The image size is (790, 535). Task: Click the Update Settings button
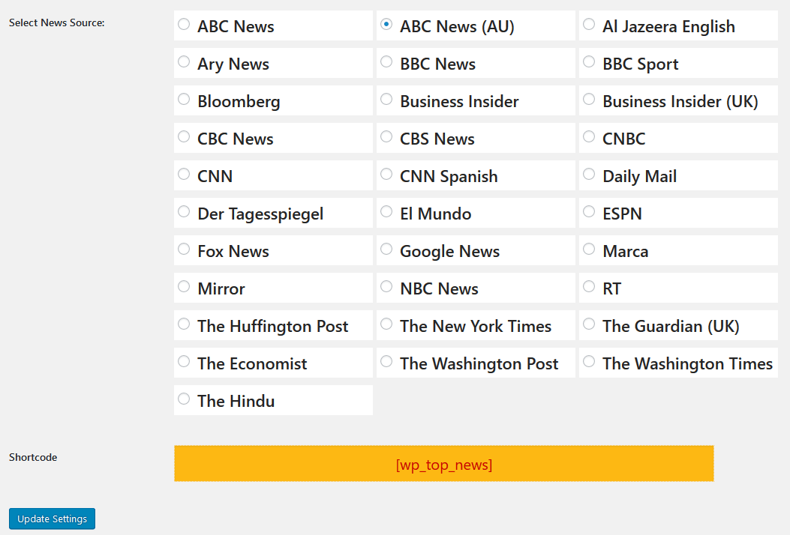52,519
